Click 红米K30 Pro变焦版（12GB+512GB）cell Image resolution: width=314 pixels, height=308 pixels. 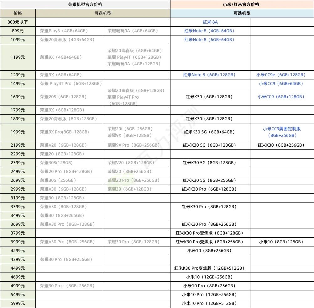click(x=210, y=268)
